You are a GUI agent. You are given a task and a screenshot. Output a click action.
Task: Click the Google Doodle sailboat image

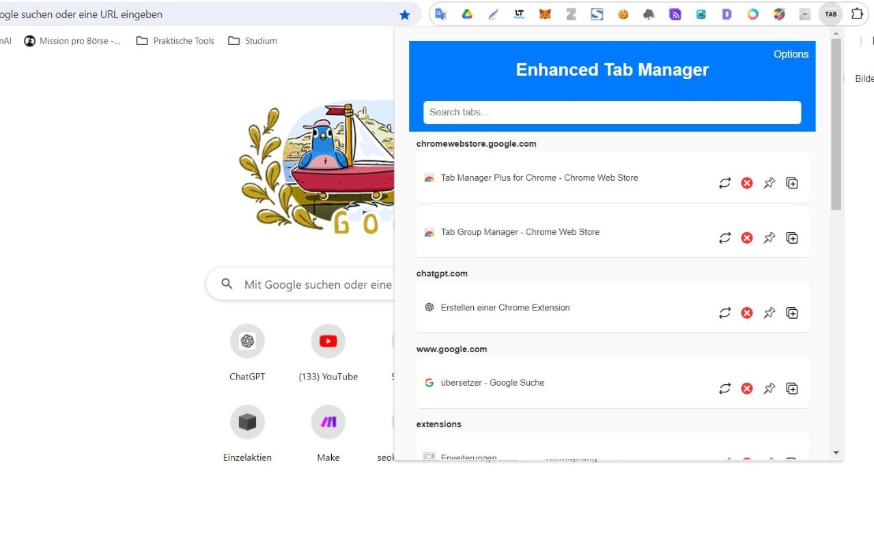(x=317, y=168)
